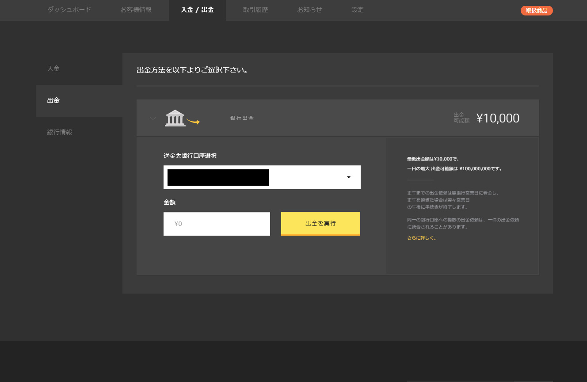Click the 送金先銀行口座選択 label

coord(190,156)
